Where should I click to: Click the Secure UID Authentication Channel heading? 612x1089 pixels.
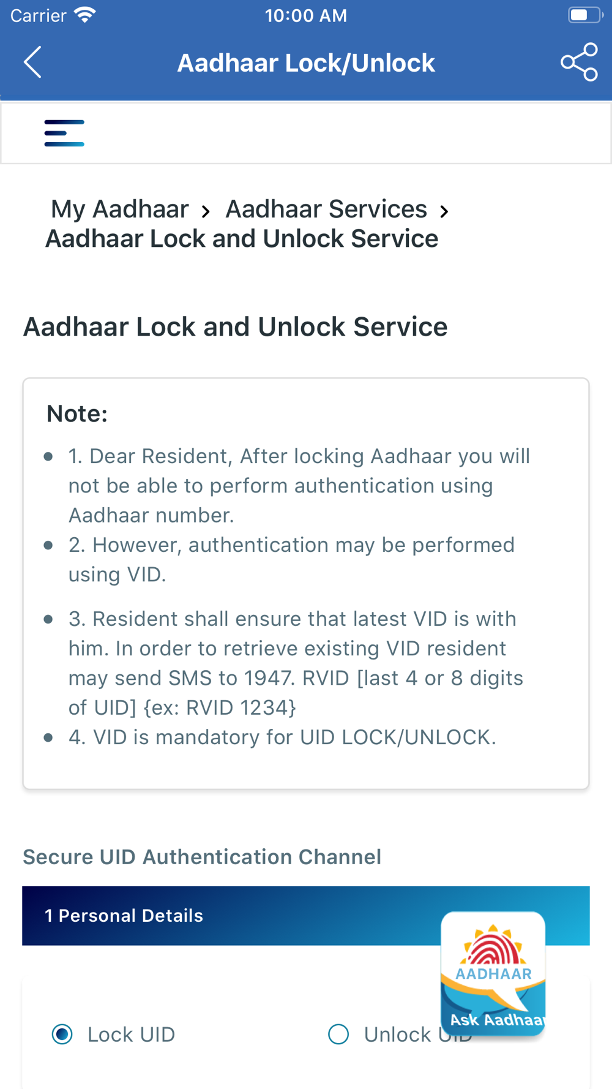(202, 857)
